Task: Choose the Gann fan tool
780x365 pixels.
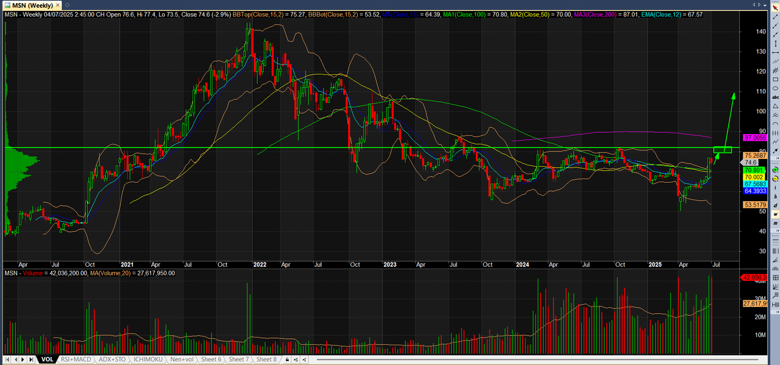Action: coord(775,286)
